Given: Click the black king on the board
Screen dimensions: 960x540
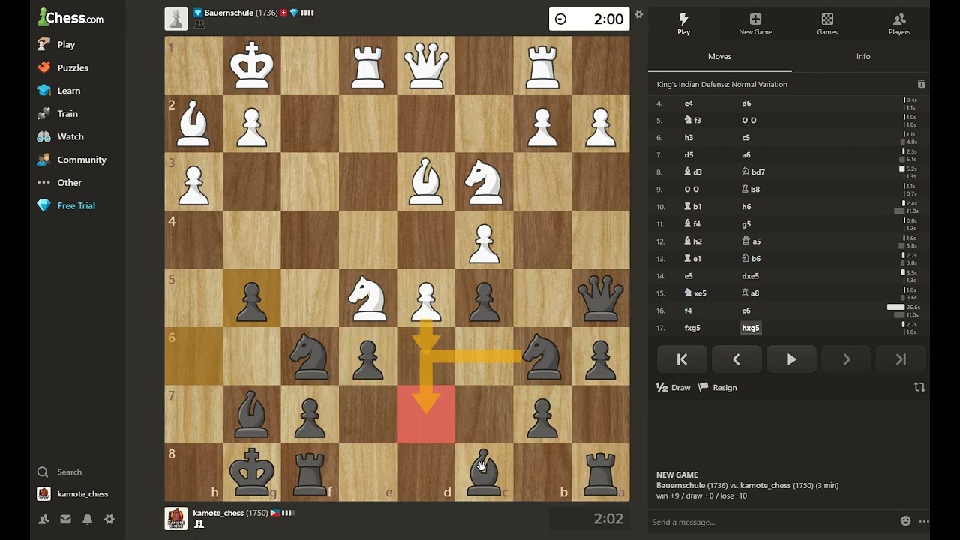Looking at the screenshot, I should pyautogui.click(x=252, y=472).
